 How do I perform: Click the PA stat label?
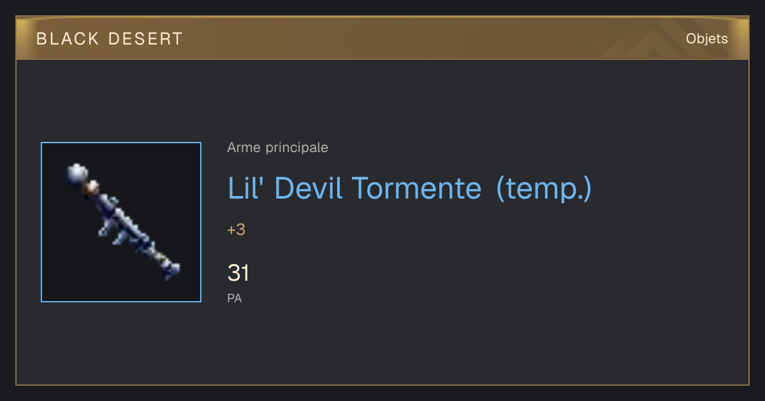click(235, 298)
